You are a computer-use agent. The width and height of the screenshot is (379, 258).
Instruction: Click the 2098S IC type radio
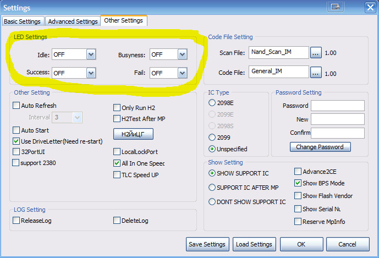click(212, 126)
